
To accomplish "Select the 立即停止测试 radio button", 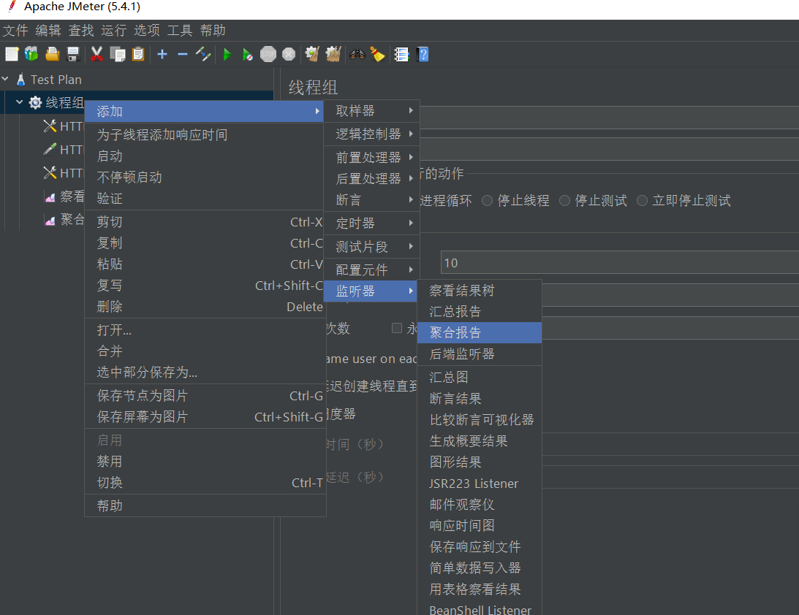I will 642,201.
